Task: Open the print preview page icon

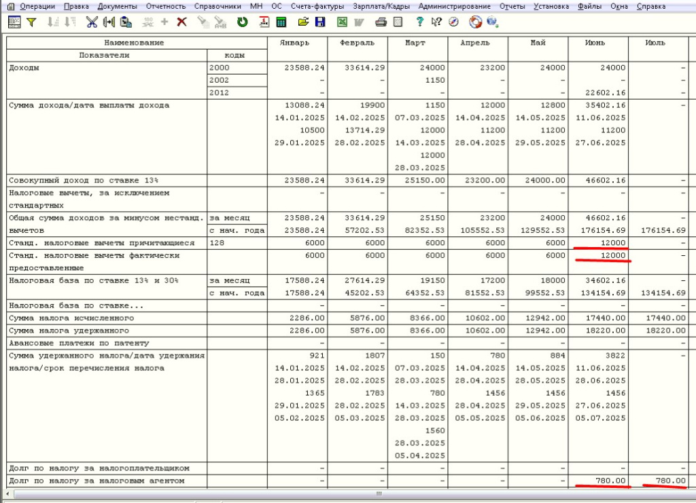Action: (398, 22)
